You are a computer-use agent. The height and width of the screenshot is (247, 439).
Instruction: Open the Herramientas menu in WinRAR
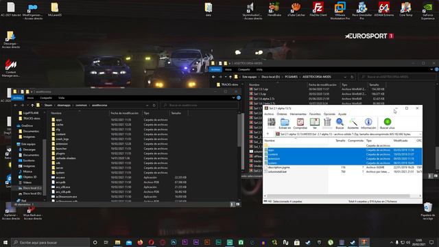(298, 114)
